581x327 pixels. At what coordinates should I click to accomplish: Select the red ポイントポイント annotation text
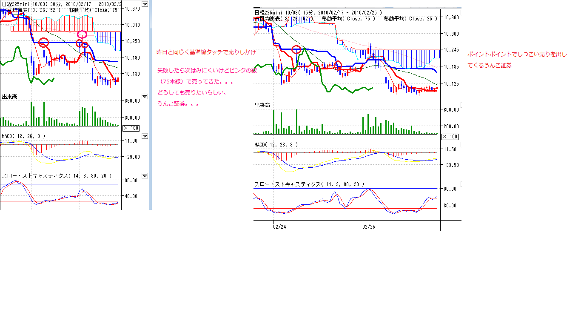click(517, 54)
